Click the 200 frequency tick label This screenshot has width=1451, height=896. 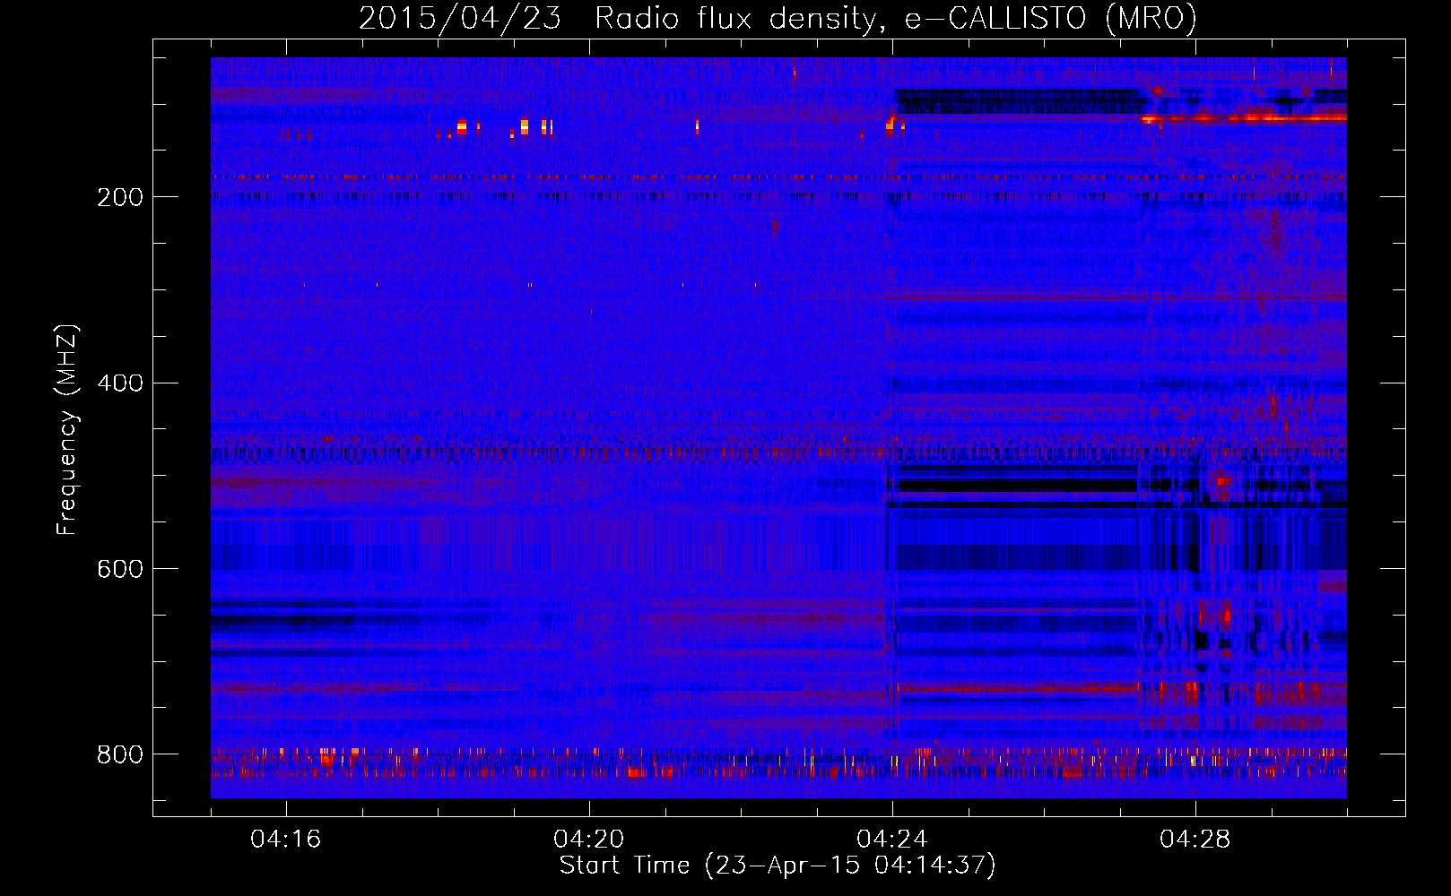(120, 197)
